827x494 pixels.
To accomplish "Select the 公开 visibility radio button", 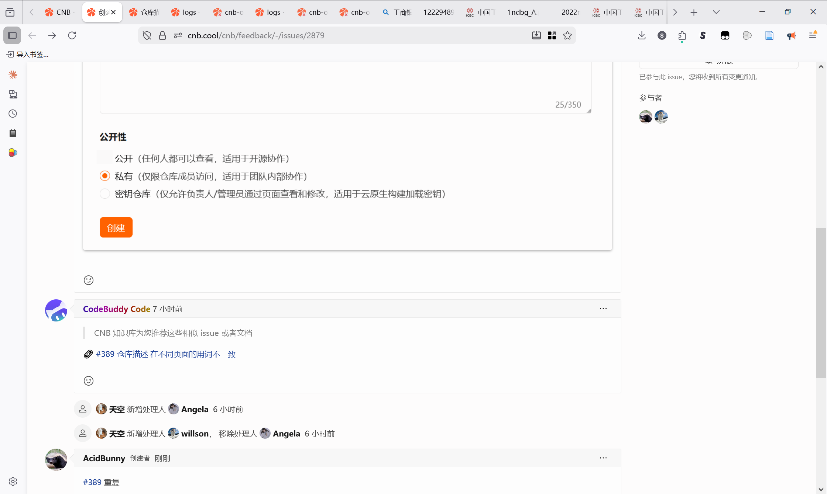I will 104,157.
